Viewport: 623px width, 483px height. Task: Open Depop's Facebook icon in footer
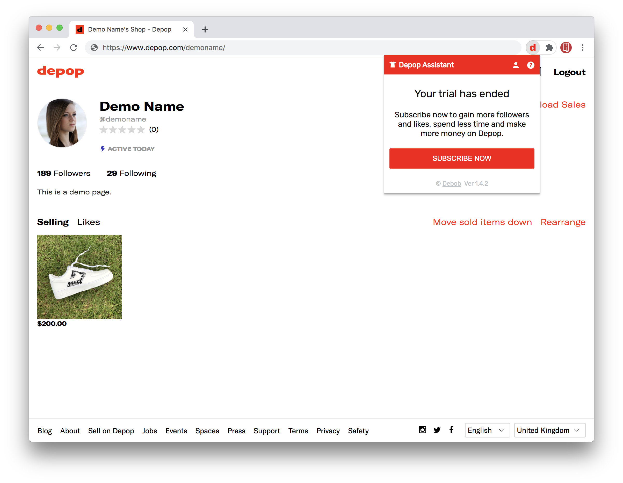[451, 430]
